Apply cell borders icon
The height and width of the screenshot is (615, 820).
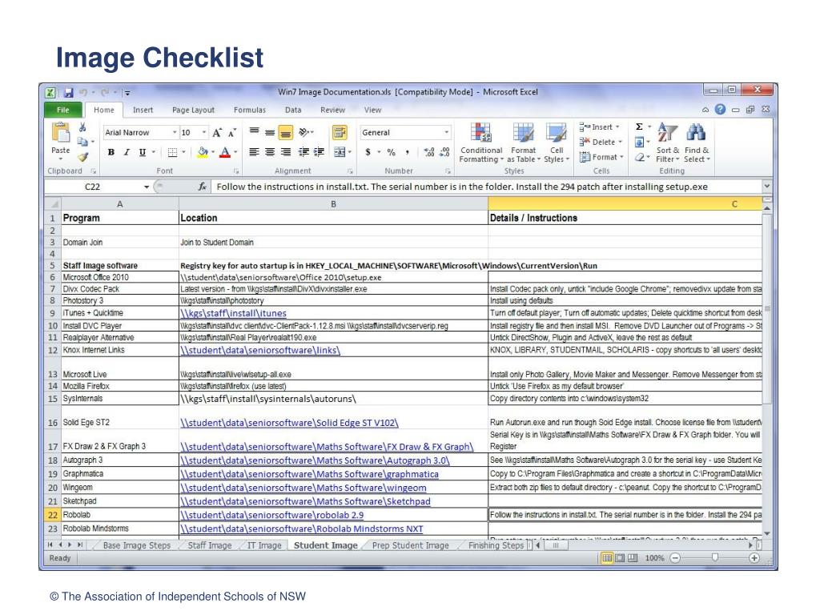click(173, 152)
